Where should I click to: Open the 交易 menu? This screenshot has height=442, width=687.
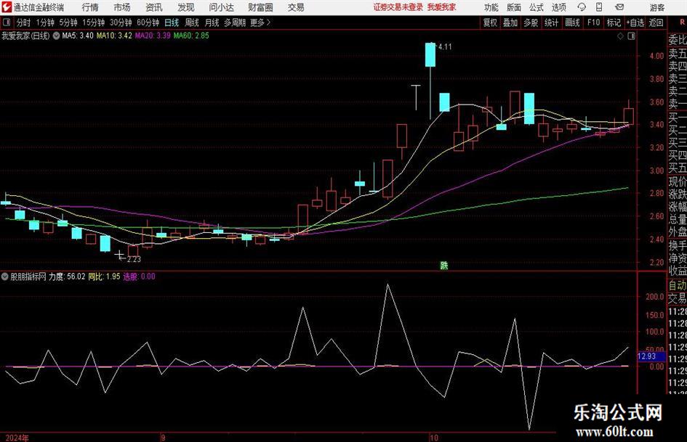(296, 7)
